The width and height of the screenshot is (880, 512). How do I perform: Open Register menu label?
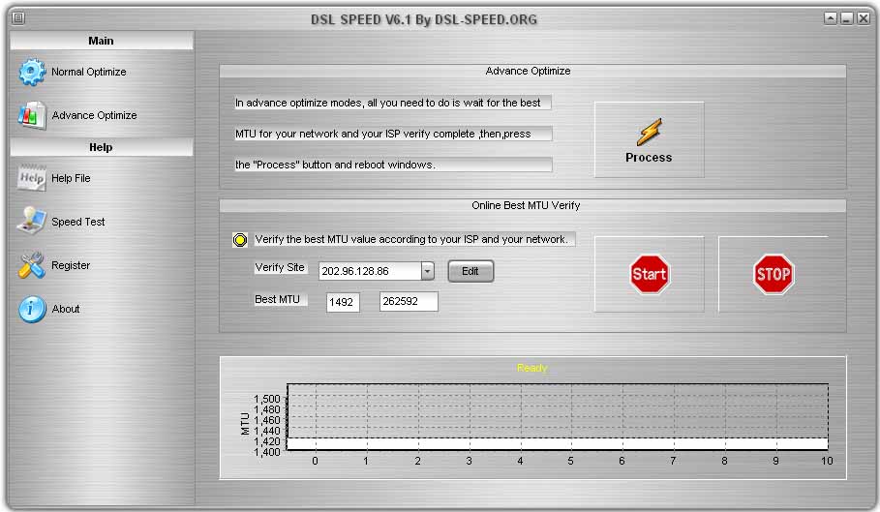71,265
